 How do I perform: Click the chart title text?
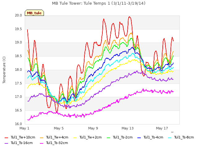[x=99, y=3]
